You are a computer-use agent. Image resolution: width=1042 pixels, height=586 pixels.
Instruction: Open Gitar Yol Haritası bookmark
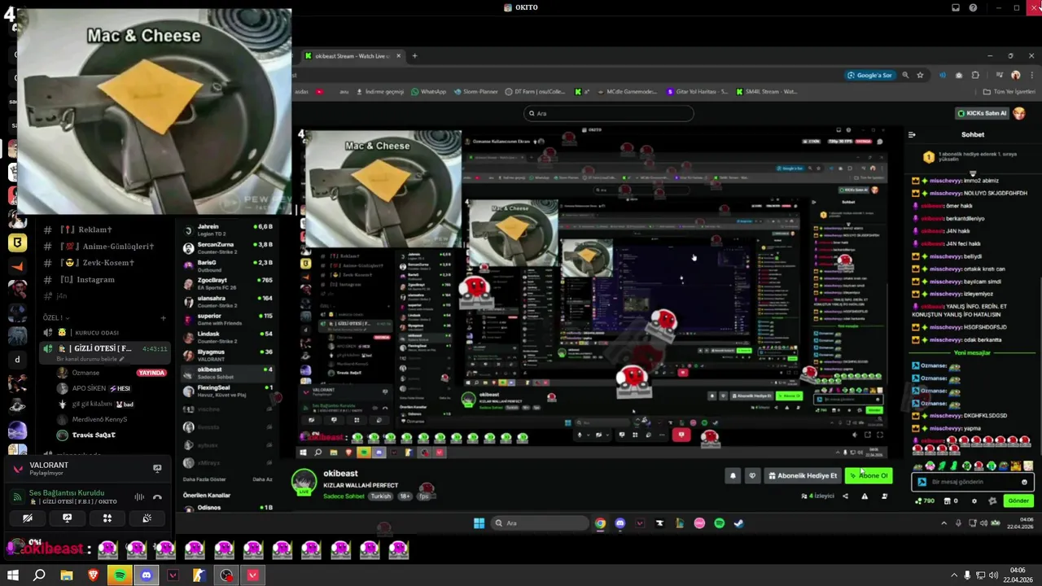click(697, 92)
